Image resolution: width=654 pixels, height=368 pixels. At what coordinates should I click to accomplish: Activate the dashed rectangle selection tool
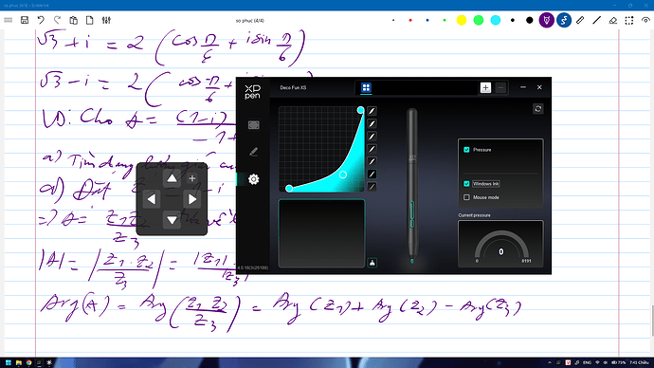[x=629, y=20]
